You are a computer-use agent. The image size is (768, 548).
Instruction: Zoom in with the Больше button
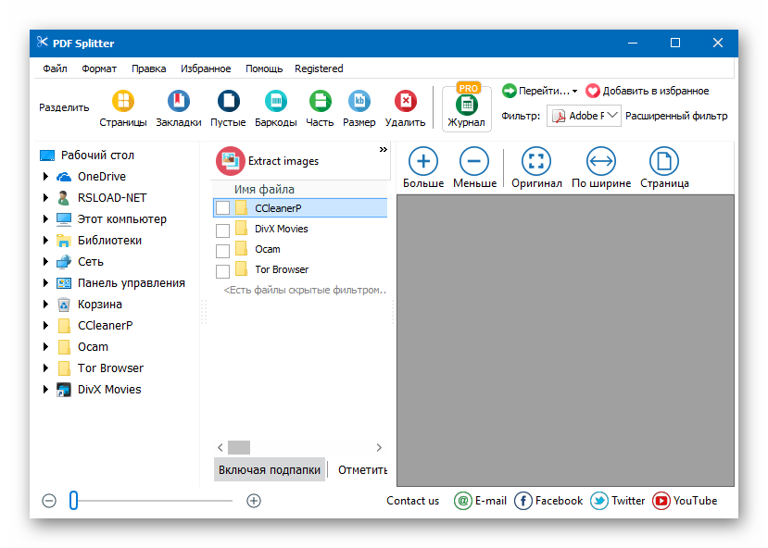[x=423, y=161]
